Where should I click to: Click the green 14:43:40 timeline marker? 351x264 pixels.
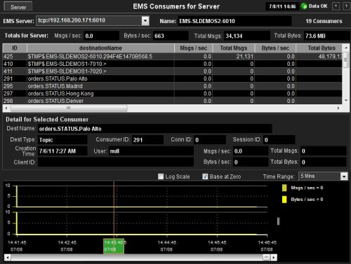114,246
